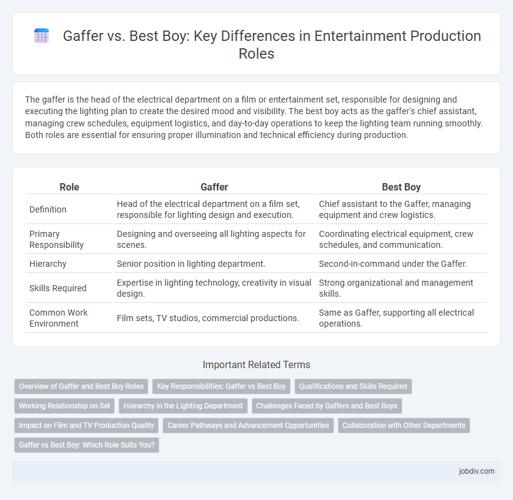Click cell 'Designing and overseeing all lighting aspects'
Viewport: 513px width, 500px height.
[214, 239]
